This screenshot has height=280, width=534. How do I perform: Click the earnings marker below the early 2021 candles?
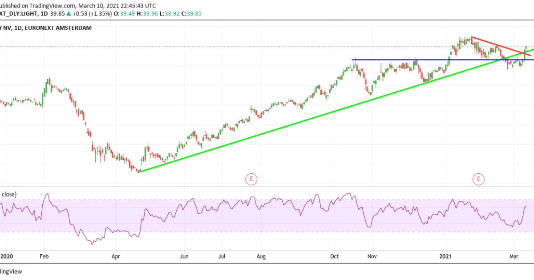(x=478, y=180)
